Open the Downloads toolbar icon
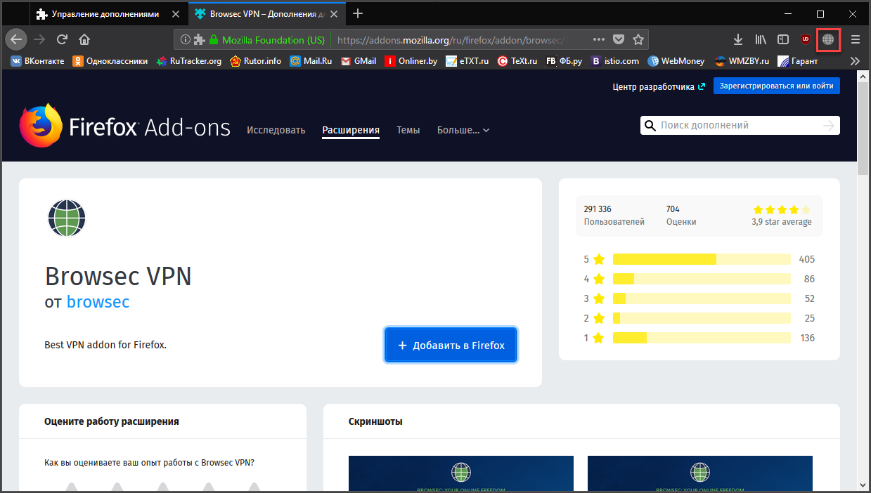 click(x=738, y=39)
